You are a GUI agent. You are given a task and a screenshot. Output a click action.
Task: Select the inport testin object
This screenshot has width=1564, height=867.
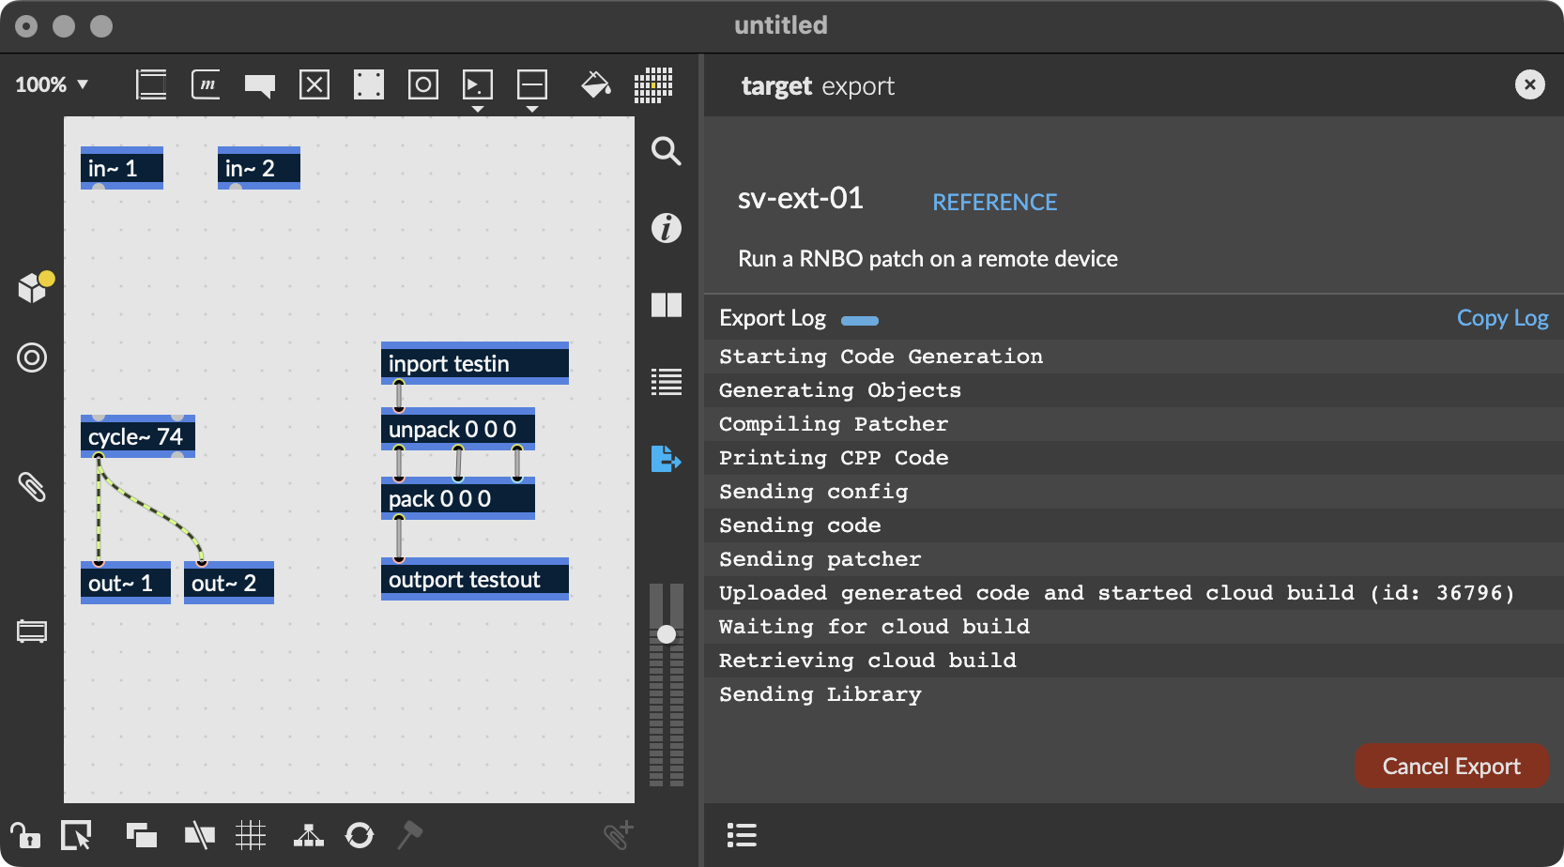[x=475, y=363]
